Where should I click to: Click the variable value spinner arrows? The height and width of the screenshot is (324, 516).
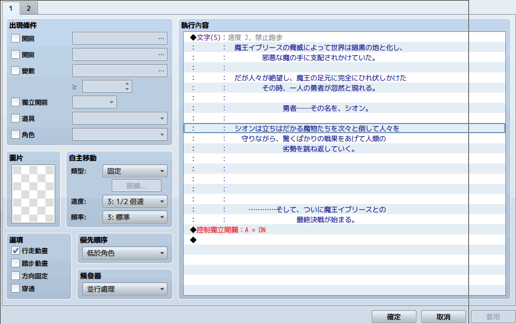point(127,86)
